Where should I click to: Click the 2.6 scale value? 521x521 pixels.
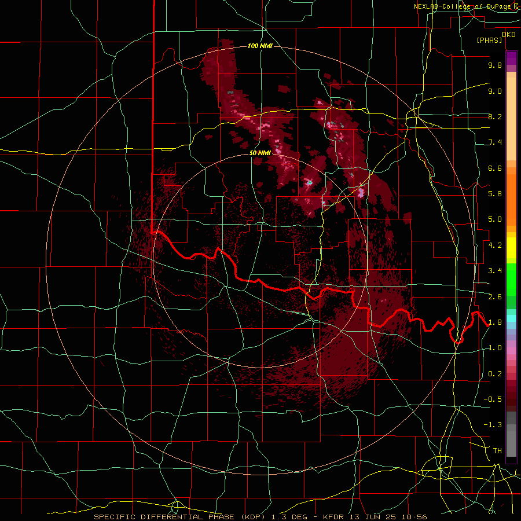(495, 297)
